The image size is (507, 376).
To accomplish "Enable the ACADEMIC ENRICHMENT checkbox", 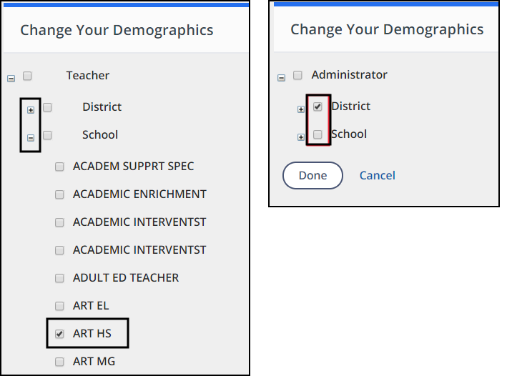I will point(60,194).
